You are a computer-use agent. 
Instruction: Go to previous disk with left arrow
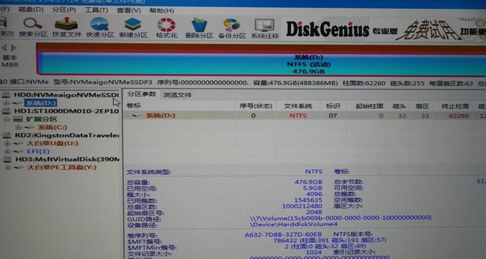(x=5, y=48)
